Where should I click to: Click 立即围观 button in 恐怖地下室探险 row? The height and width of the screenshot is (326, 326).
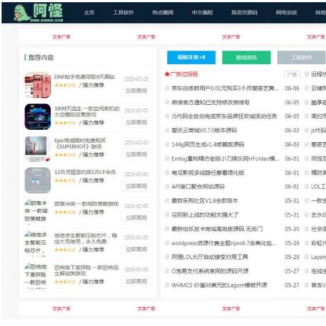coord(136,281)
